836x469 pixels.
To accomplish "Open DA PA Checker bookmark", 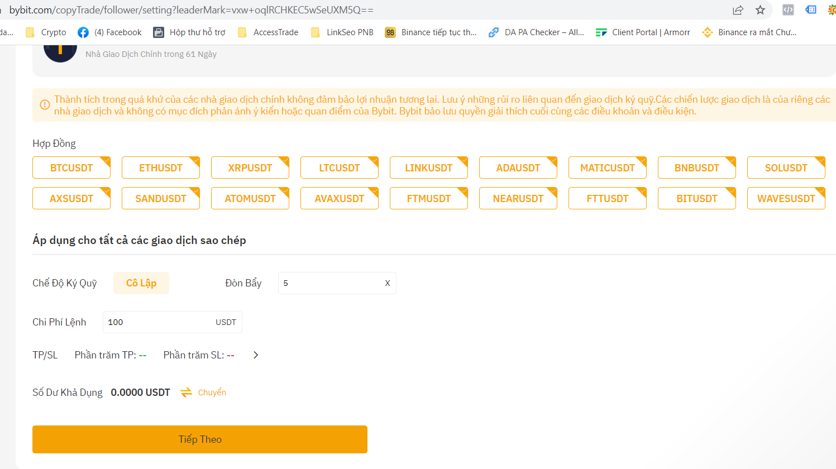I will (x=536, y=32).
